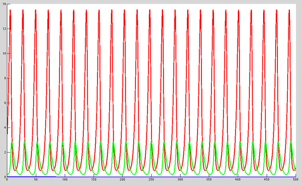
Task: Click the x-axis tick label 100
Action: pos(65,180)
